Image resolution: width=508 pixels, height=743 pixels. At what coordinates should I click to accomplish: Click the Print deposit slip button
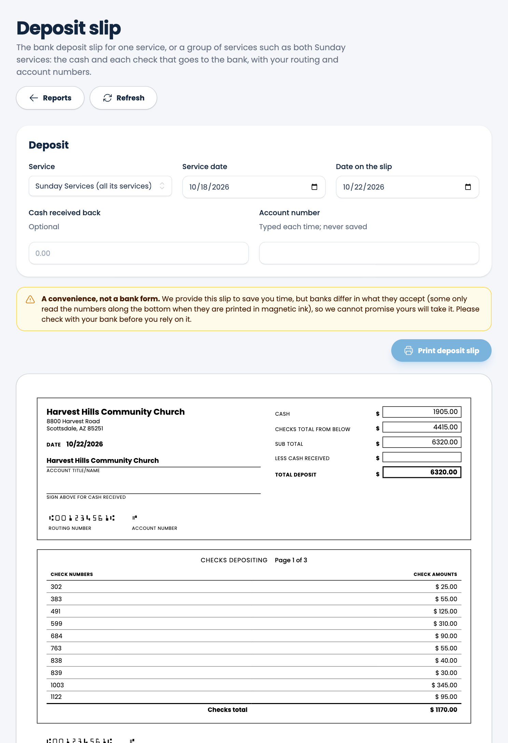point(441,350)
